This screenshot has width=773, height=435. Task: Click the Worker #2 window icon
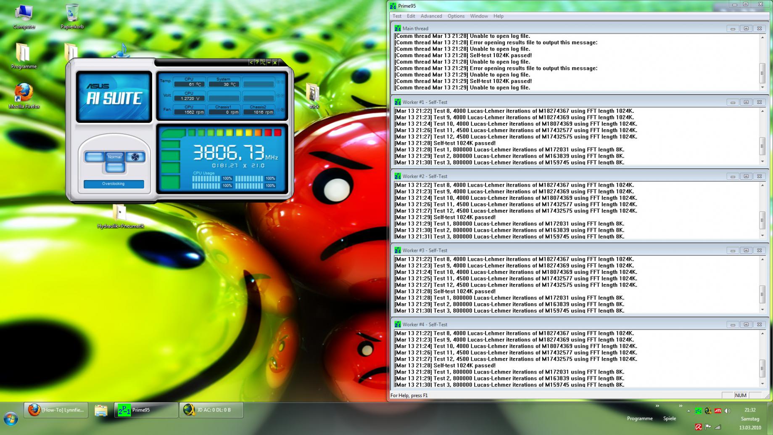(x=398, y=176)
